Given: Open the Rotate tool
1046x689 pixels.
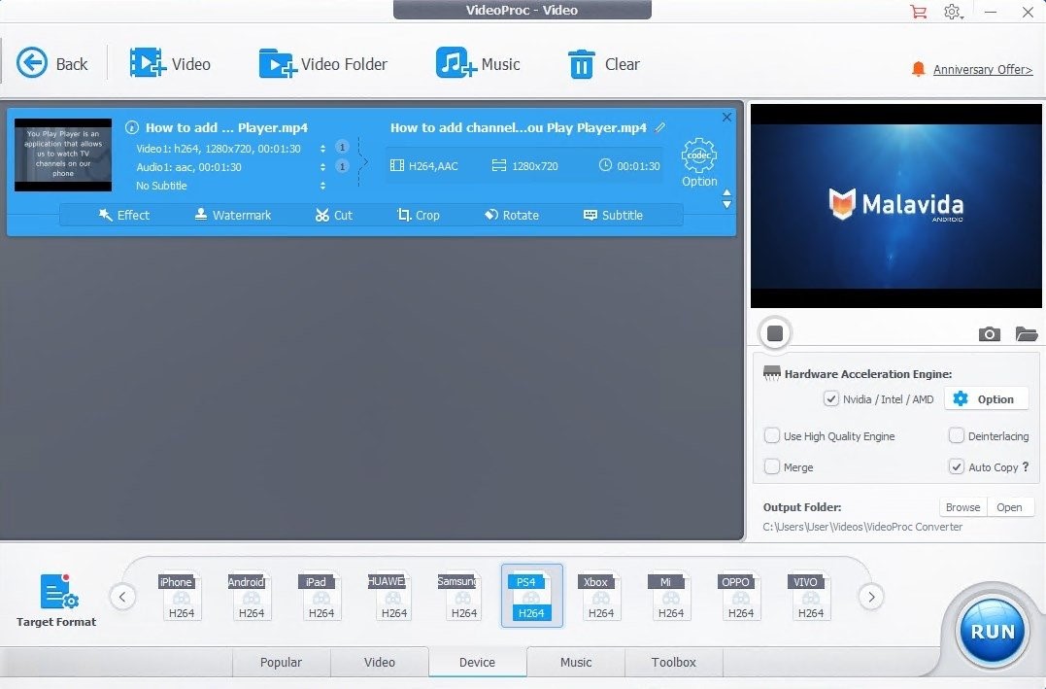Looking at the screenshot, I should pos(512,215).
